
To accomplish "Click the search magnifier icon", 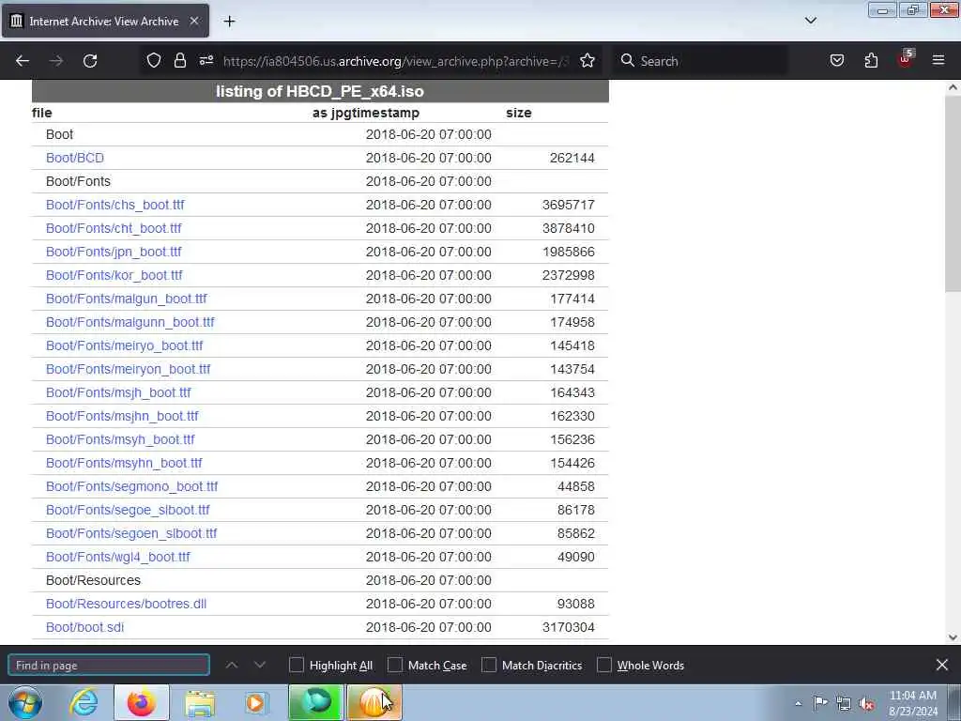I will tap(627, 61).
